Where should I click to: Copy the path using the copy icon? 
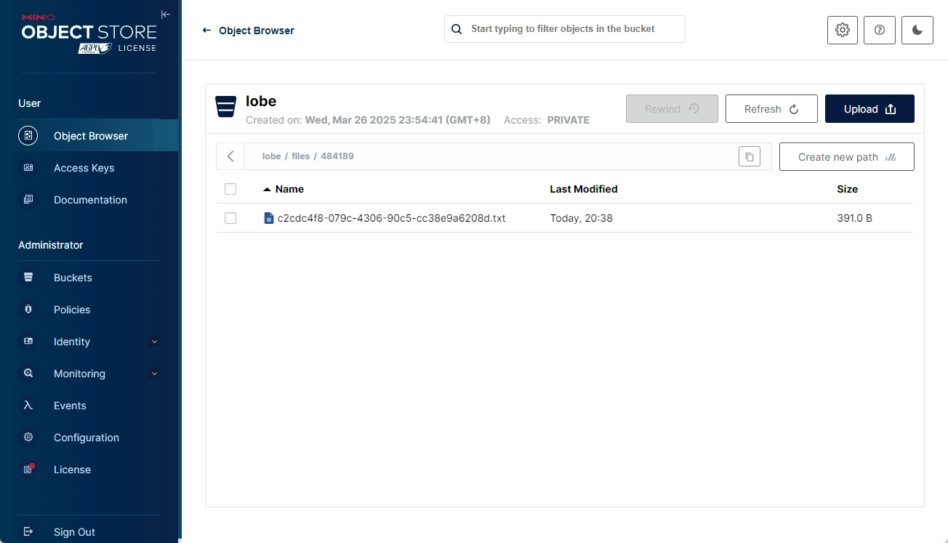coord(749,156)
